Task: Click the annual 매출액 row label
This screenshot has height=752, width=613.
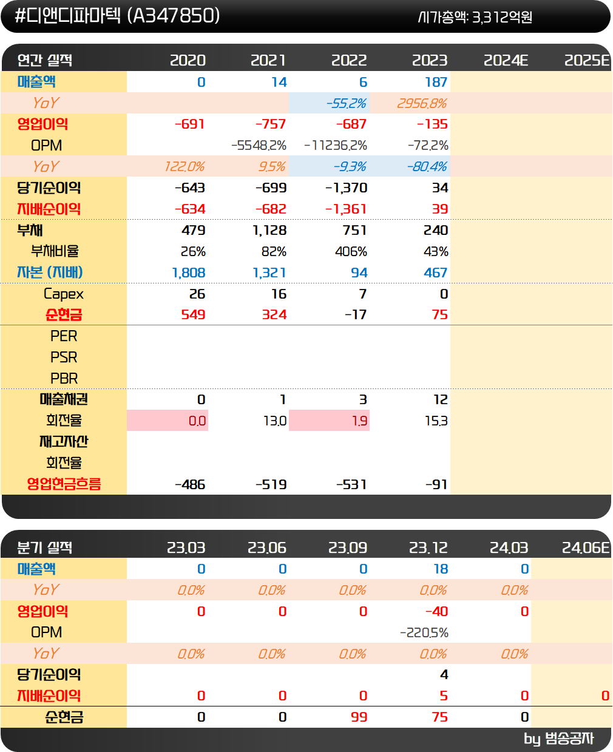Action: click(x=37, y=81)
